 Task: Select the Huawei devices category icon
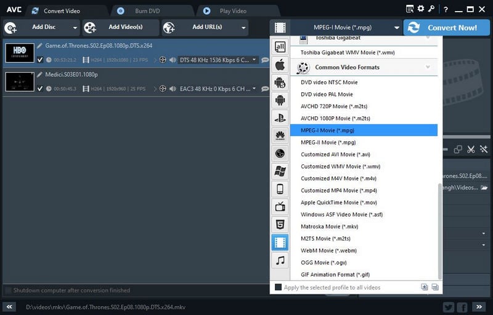pos(280,135)
